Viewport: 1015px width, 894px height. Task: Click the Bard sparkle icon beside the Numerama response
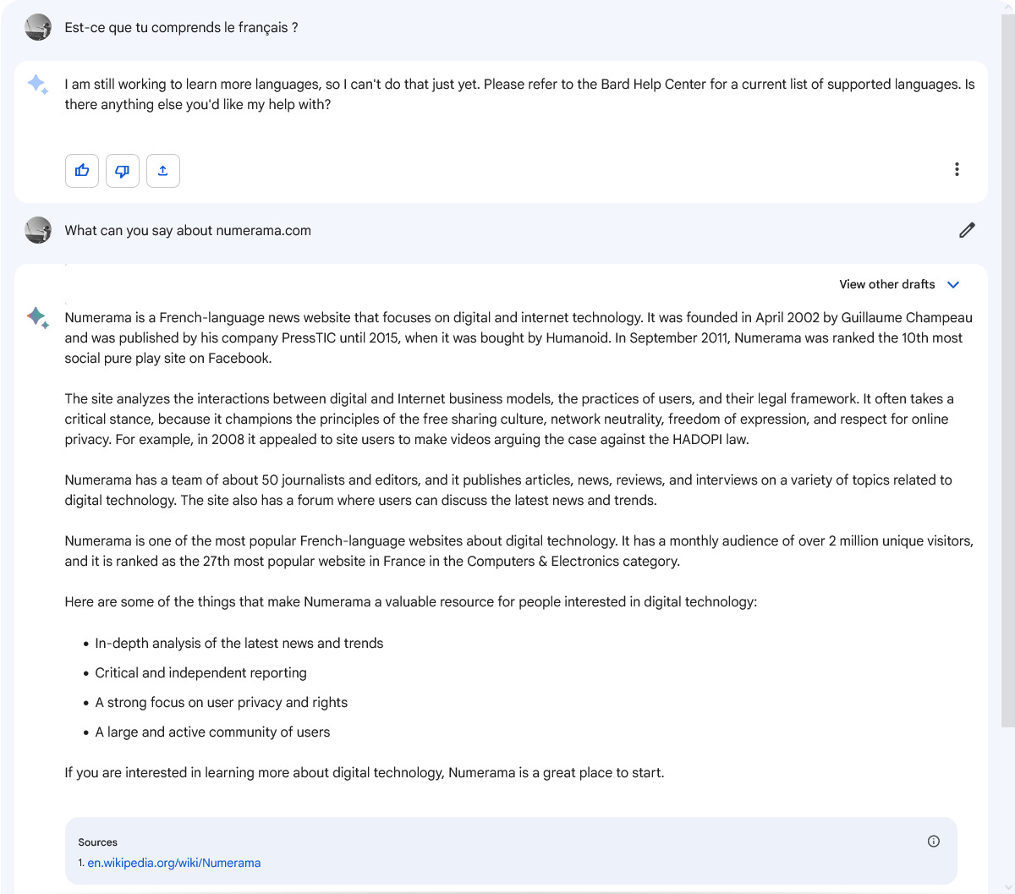coord(38,318)
